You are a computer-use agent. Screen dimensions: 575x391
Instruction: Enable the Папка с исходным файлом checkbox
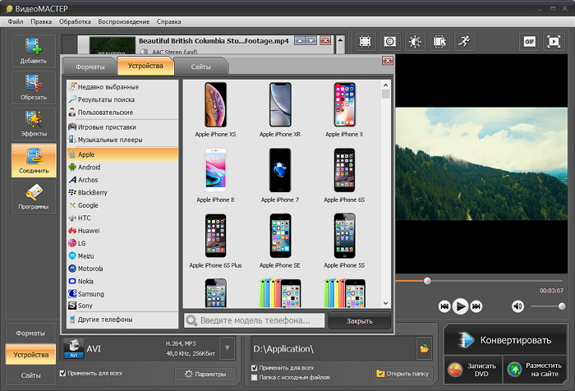tap(255, 378)
